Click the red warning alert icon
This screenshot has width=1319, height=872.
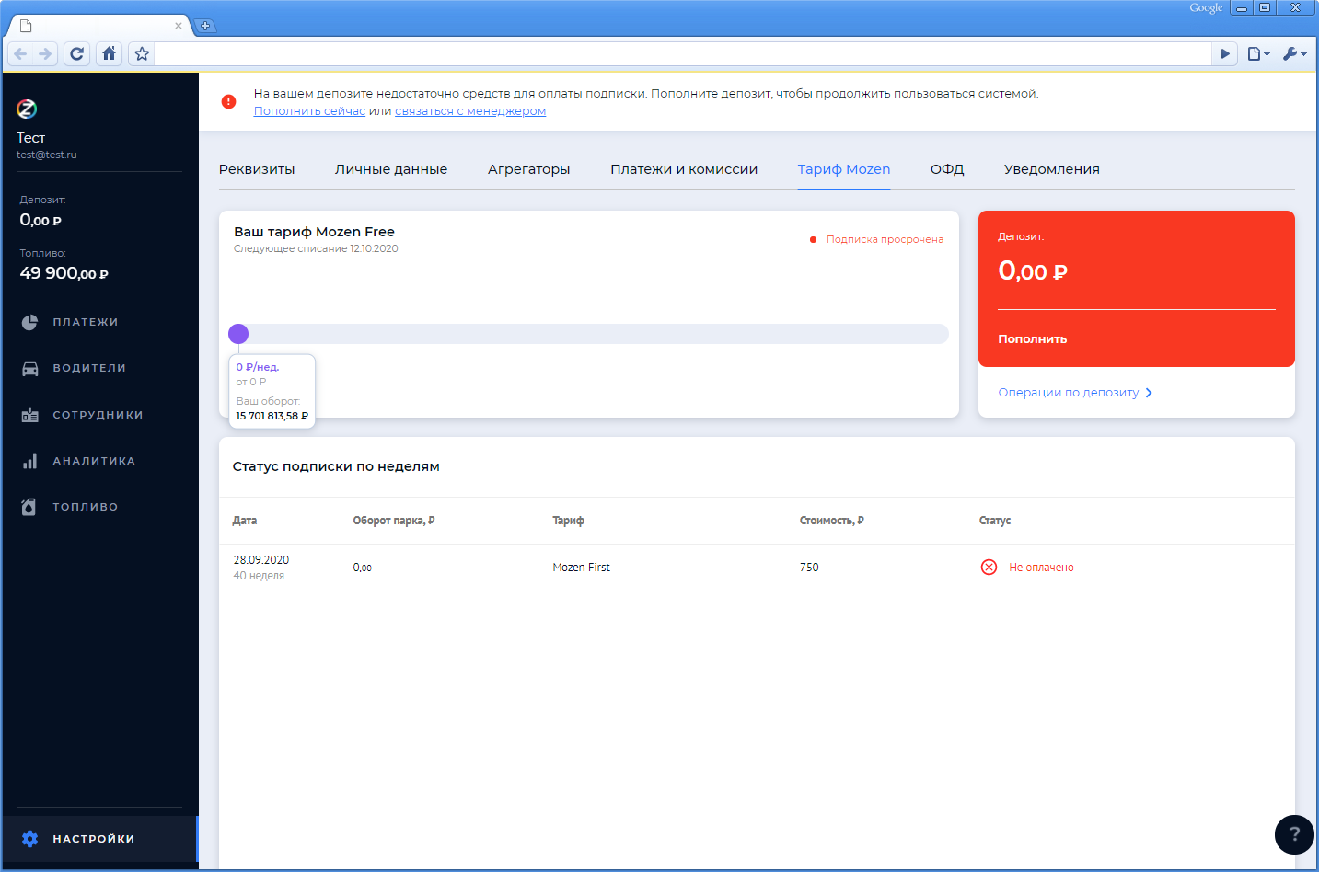click(229, 101)
